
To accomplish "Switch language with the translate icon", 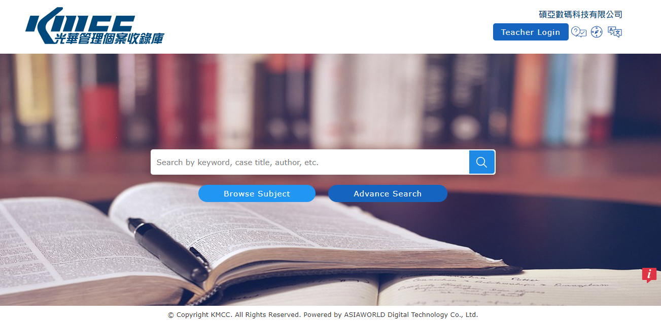I will (x=615, y=32).
